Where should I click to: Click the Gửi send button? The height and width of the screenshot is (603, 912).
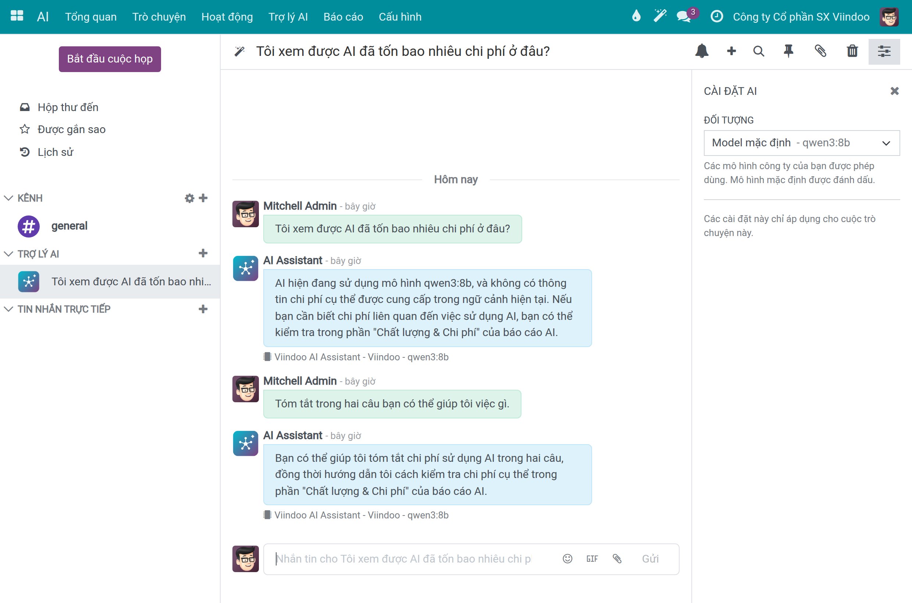pyautogui.click(x=650, y=559)
